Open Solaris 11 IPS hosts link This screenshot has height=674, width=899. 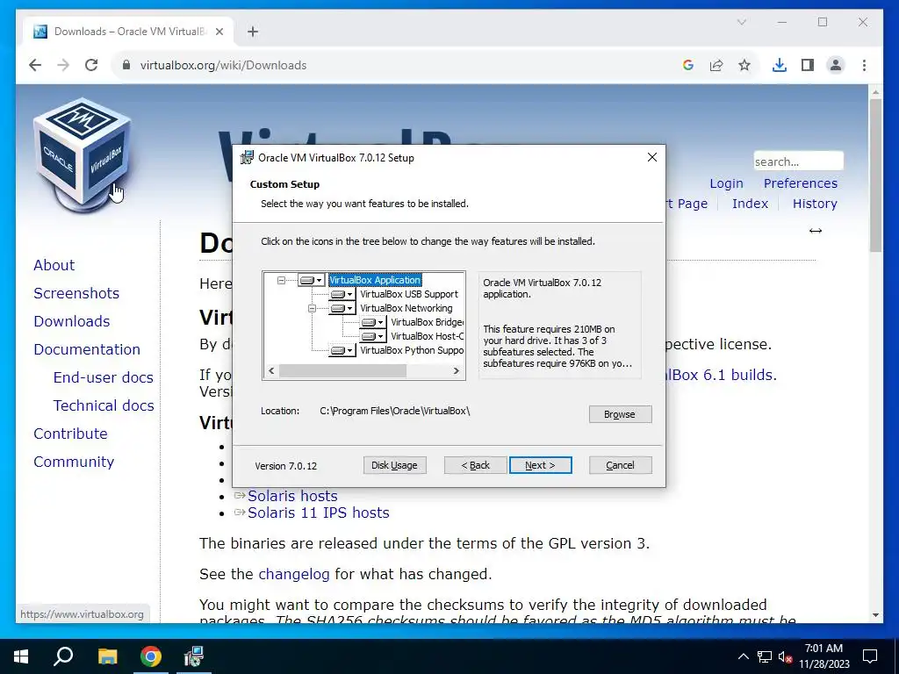(x=318, y=513)
